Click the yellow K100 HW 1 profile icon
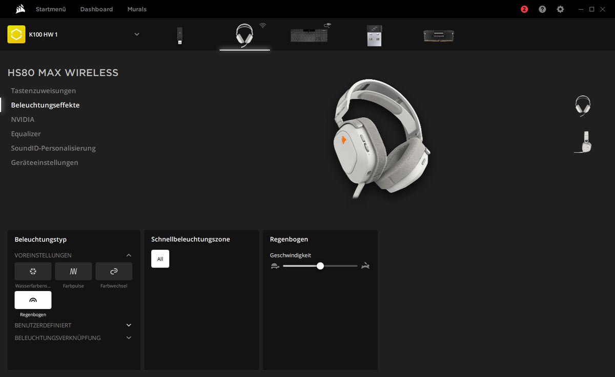The height and width of the screenshot is (377, 615). [16, 34]
